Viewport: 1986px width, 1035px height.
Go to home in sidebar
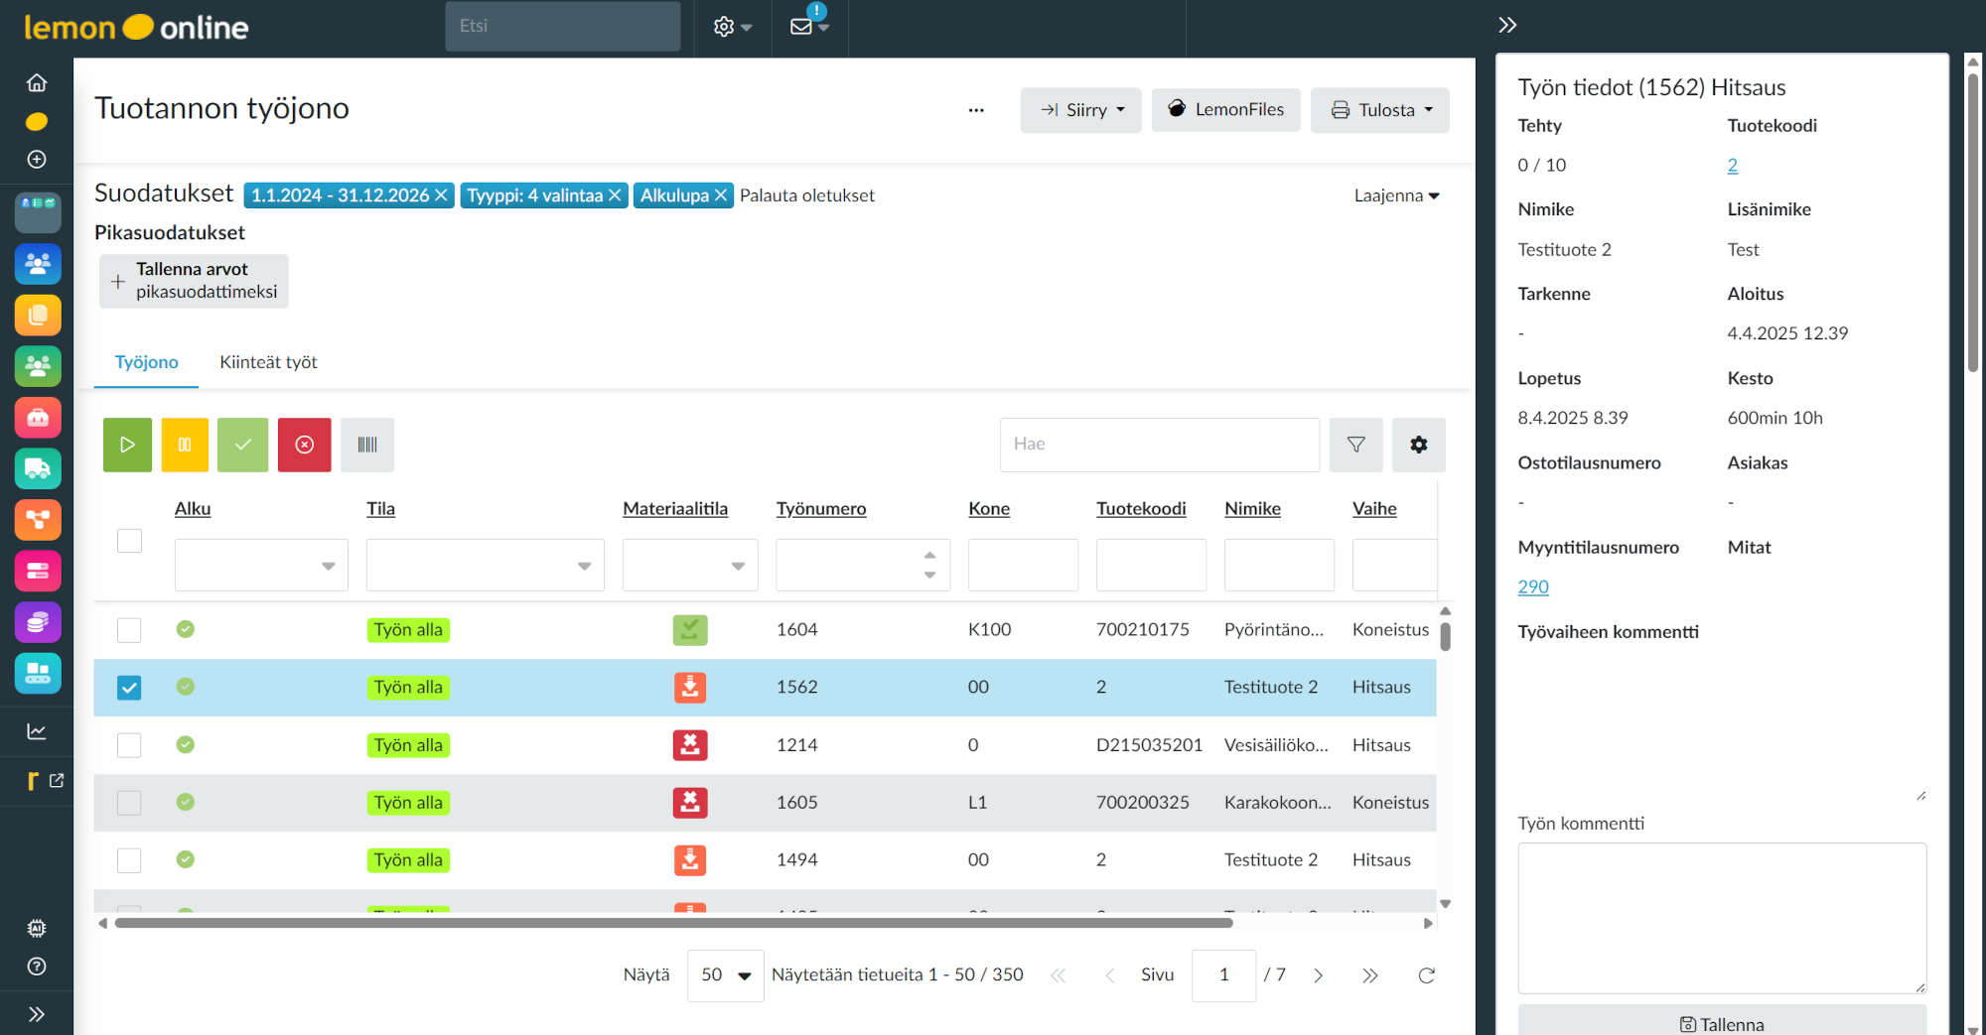click(x=37, y=82)
